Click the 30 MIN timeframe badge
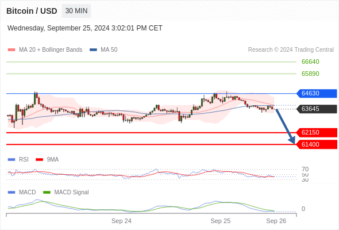This screenshot has width=339, height=230. click(x=76, y=11)
